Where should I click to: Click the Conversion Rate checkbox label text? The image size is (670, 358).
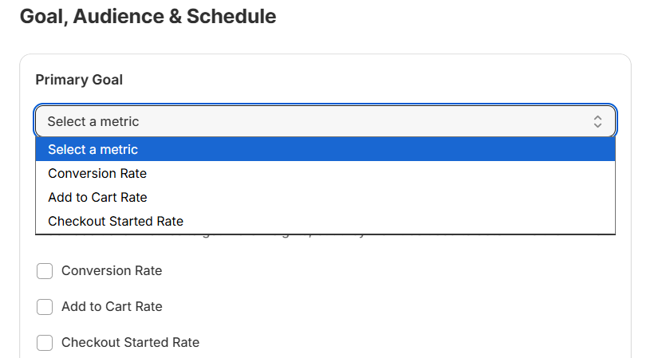click(x=112, y=271)
